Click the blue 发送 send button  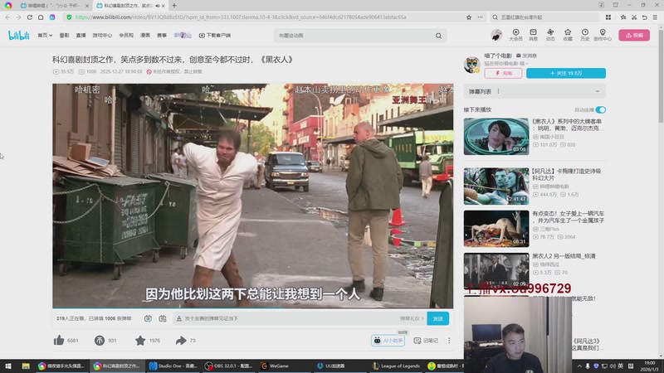(x=438, y=318)
